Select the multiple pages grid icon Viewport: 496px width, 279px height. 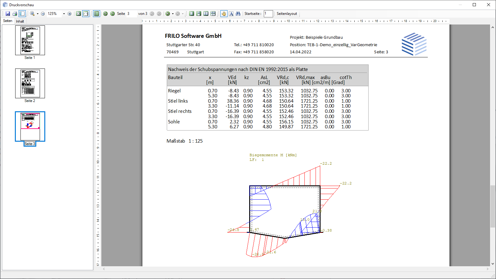coord(213,14)
